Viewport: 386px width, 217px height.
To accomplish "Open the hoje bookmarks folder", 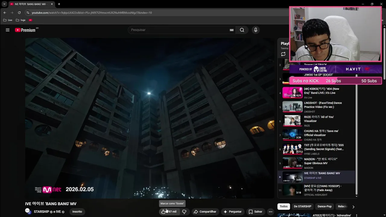I will pyautogui.click(x=21, y=20).
